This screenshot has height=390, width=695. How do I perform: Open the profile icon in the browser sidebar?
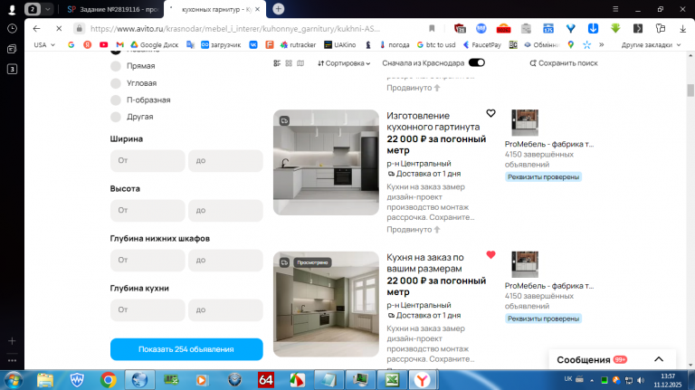(12, 9)
